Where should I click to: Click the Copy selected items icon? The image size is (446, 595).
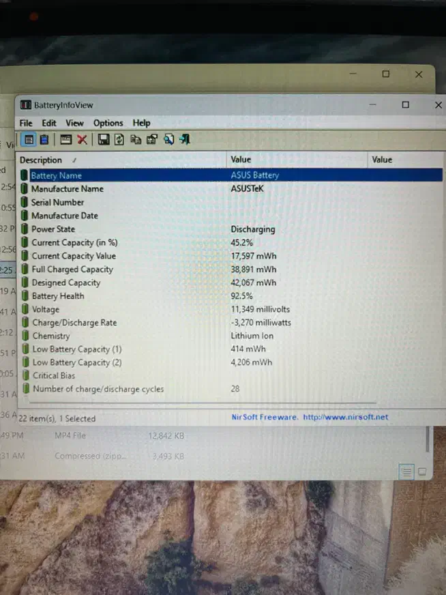tap(136, 140)
